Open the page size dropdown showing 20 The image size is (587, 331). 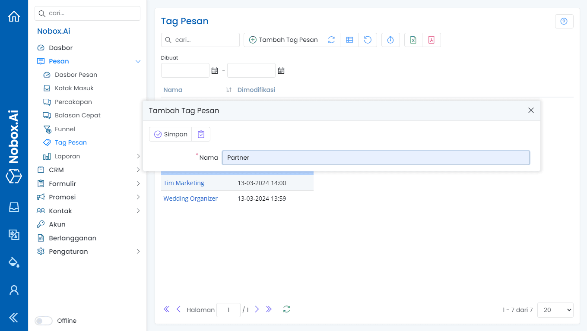pos(555,310)
